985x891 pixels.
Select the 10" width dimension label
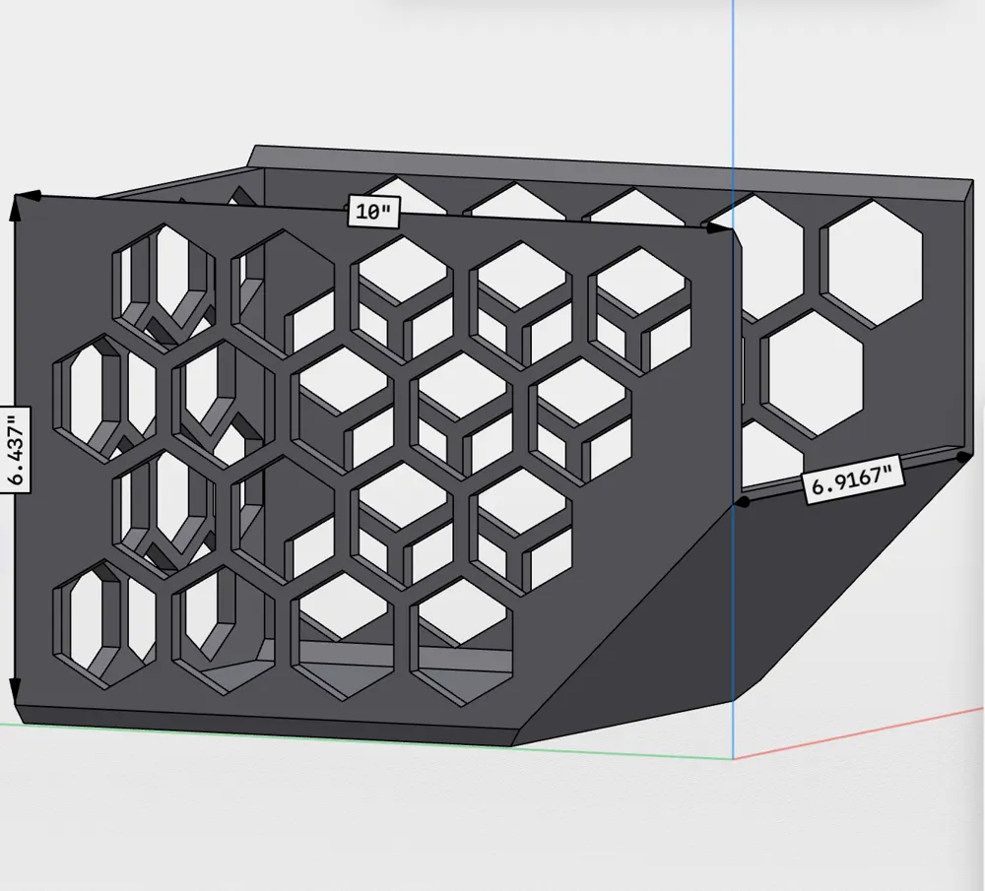coord(374,211)
